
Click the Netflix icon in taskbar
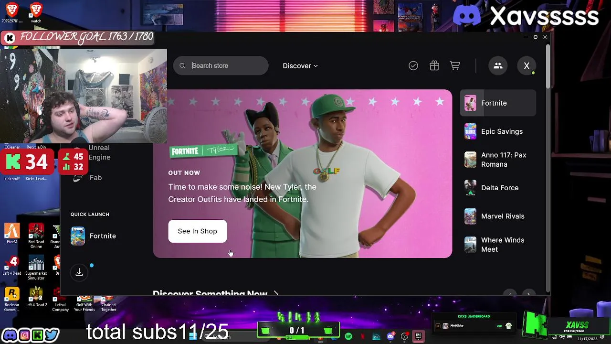363,337
